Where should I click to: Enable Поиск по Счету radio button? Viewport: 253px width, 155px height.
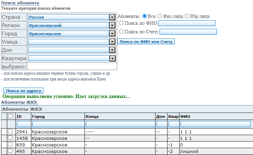121,32
